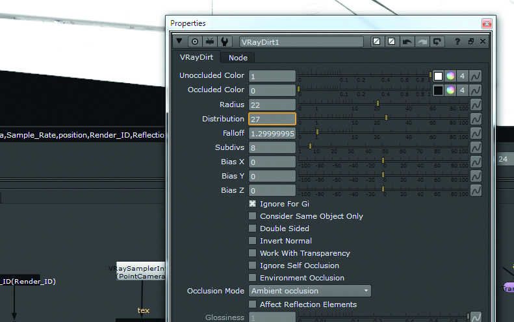Image resolution: width=514 pixels, height=322 pixels.
Task: Click the node graph icon beside wrench
Action: [x=209, y=42]
